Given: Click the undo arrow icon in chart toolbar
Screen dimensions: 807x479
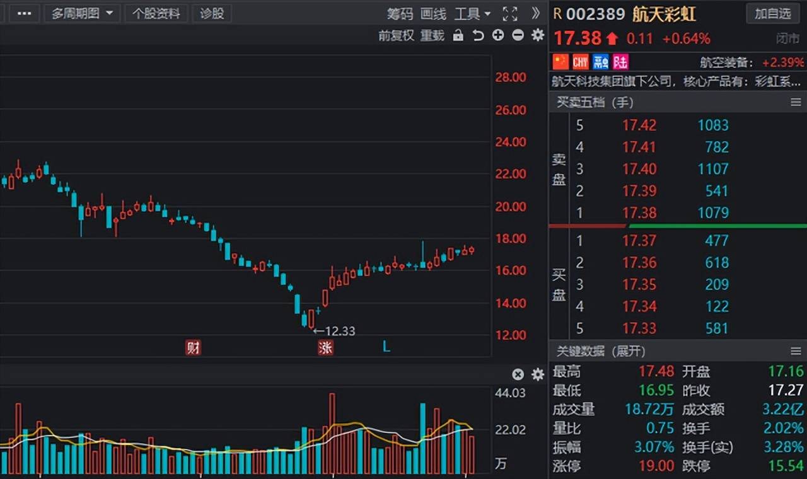Looking at the screenshot, I should tap(479, 36).
